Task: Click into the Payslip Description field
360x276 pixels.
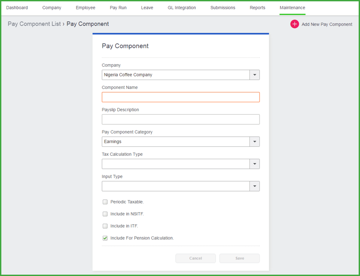Action: point(181,119)
